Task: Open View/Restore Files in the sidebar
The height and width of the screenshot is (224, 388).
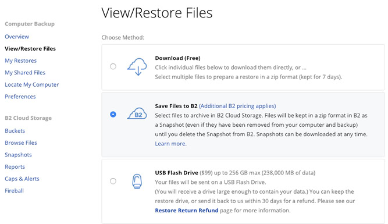Action: click(30, 48)
